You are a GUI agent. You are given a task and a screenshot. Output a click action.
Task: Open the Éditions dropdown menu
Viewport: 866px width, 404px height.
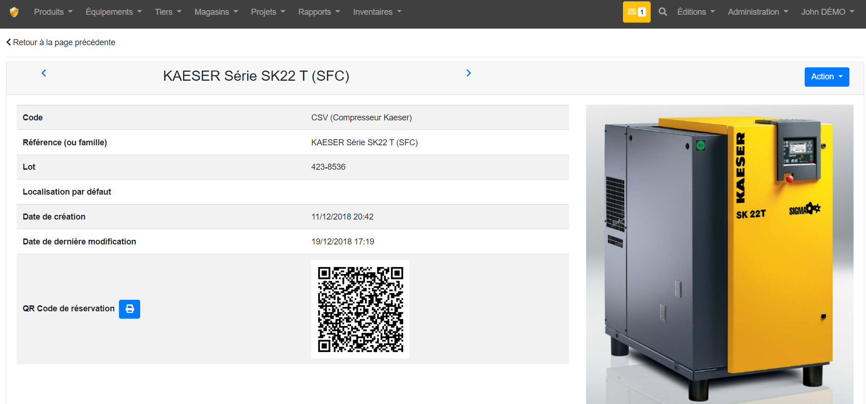tap(696, 12)
